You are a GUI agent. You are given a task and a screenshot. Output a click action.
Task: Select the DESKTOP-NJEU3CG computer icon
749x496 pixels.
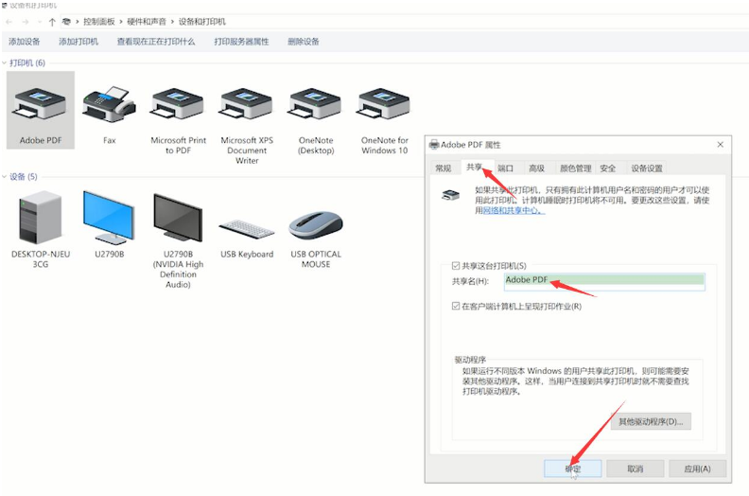coord(40,220)
